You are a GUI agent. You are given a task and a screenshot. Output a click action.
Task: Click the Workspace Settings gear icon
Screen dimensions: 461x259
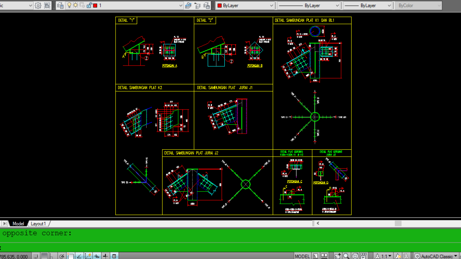[x=38, y=5]
